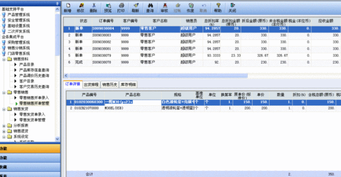Open 销售分销系统 in the sidebar

click(18, 48)
